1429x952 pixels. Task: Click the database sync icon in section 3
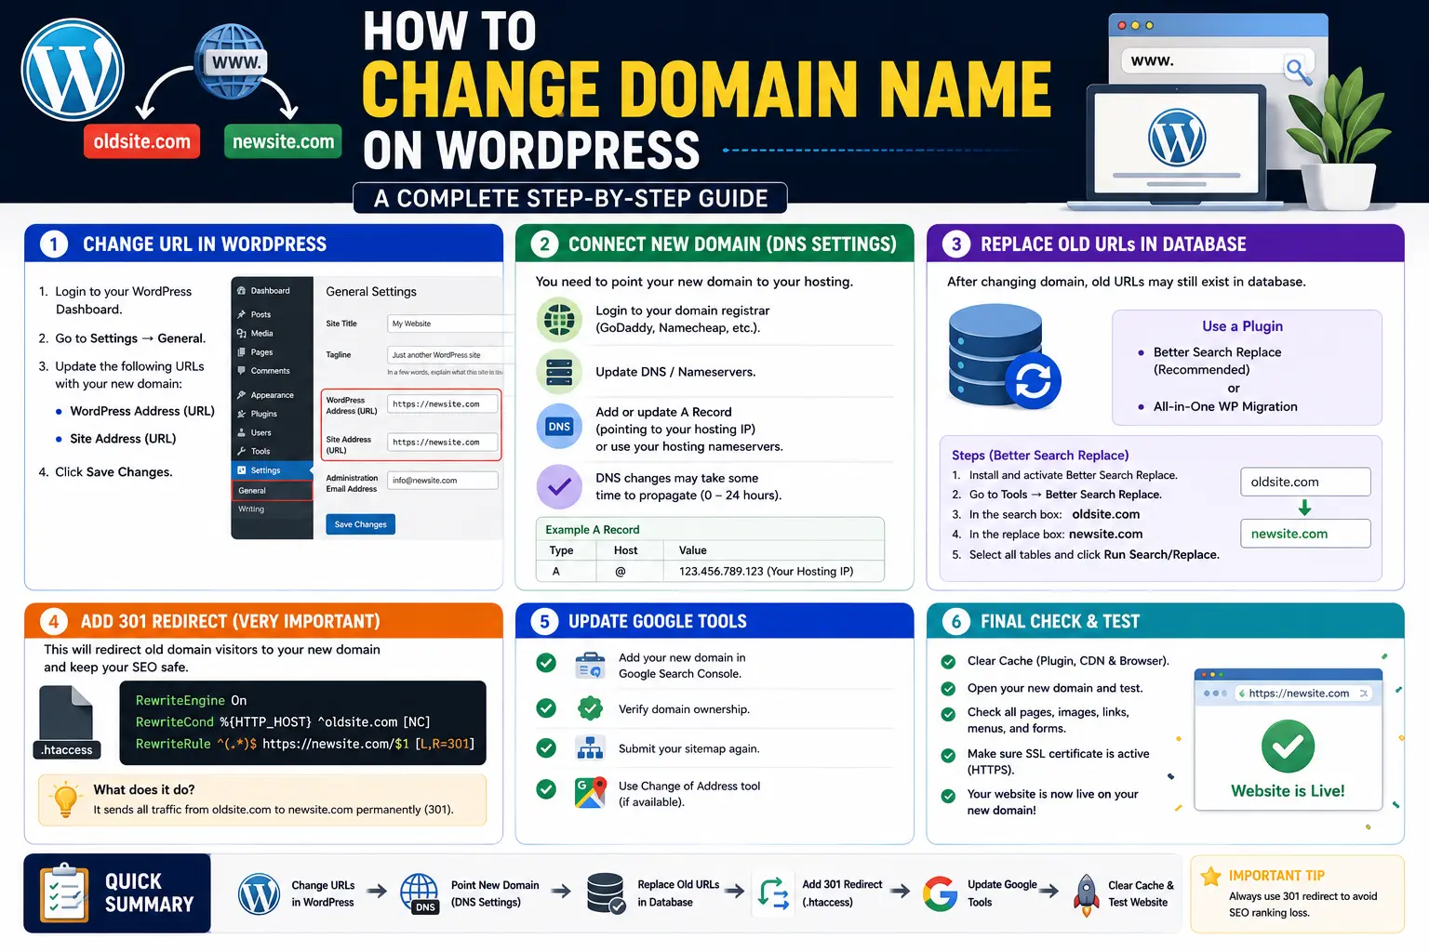coord(1005,357)
